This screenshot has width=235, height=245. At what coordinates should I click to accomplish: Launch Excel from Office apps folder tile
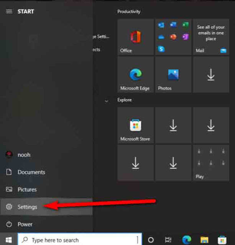click(186, 24)
